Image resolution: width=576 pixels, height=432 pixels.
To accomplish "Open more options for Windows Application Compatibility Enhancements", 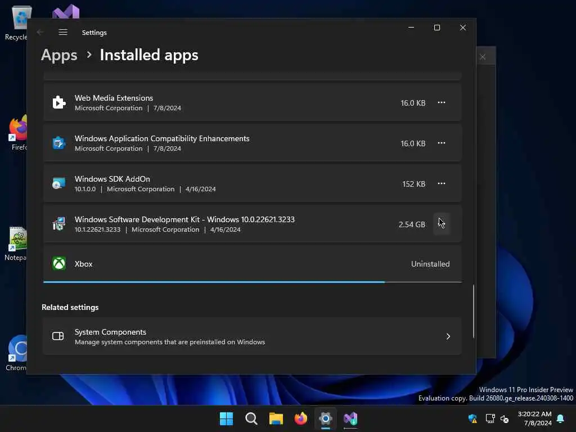I will coord(441,143).
